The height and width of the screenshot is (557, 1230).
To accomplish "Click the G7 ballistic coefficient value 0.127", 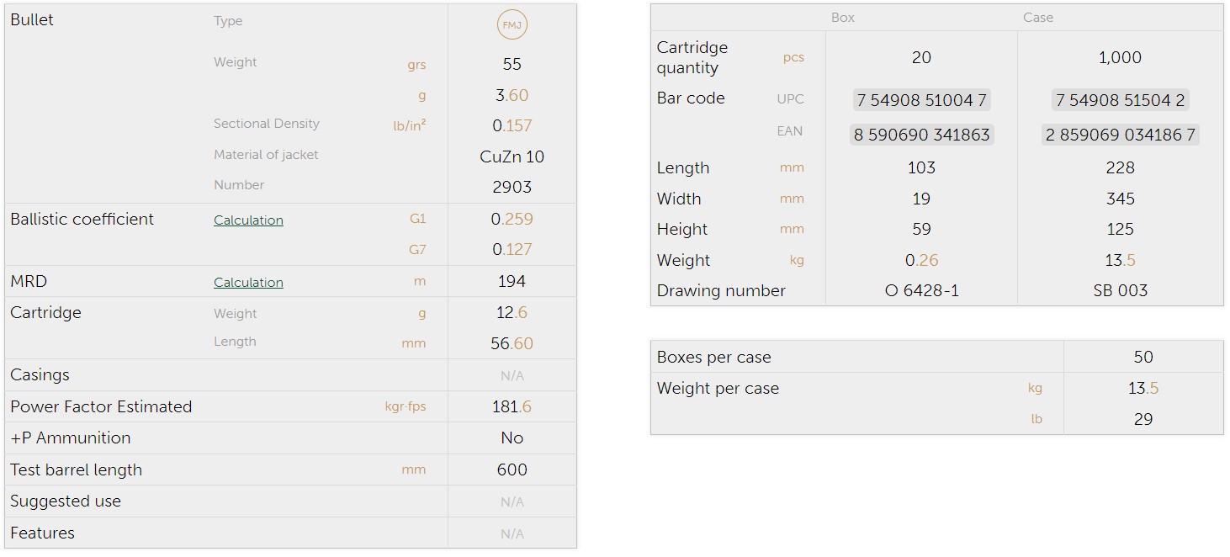I will pyautogui.click(x=512, y=250).
